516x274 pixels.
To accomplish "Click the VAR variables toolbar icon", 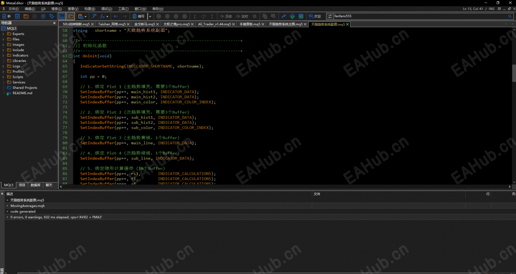I will coord(94,16).
